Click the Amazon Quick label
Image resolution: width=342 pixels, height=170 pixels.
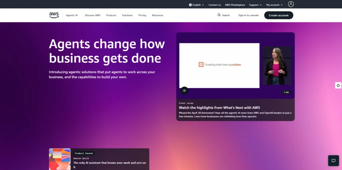click(81, 158)
